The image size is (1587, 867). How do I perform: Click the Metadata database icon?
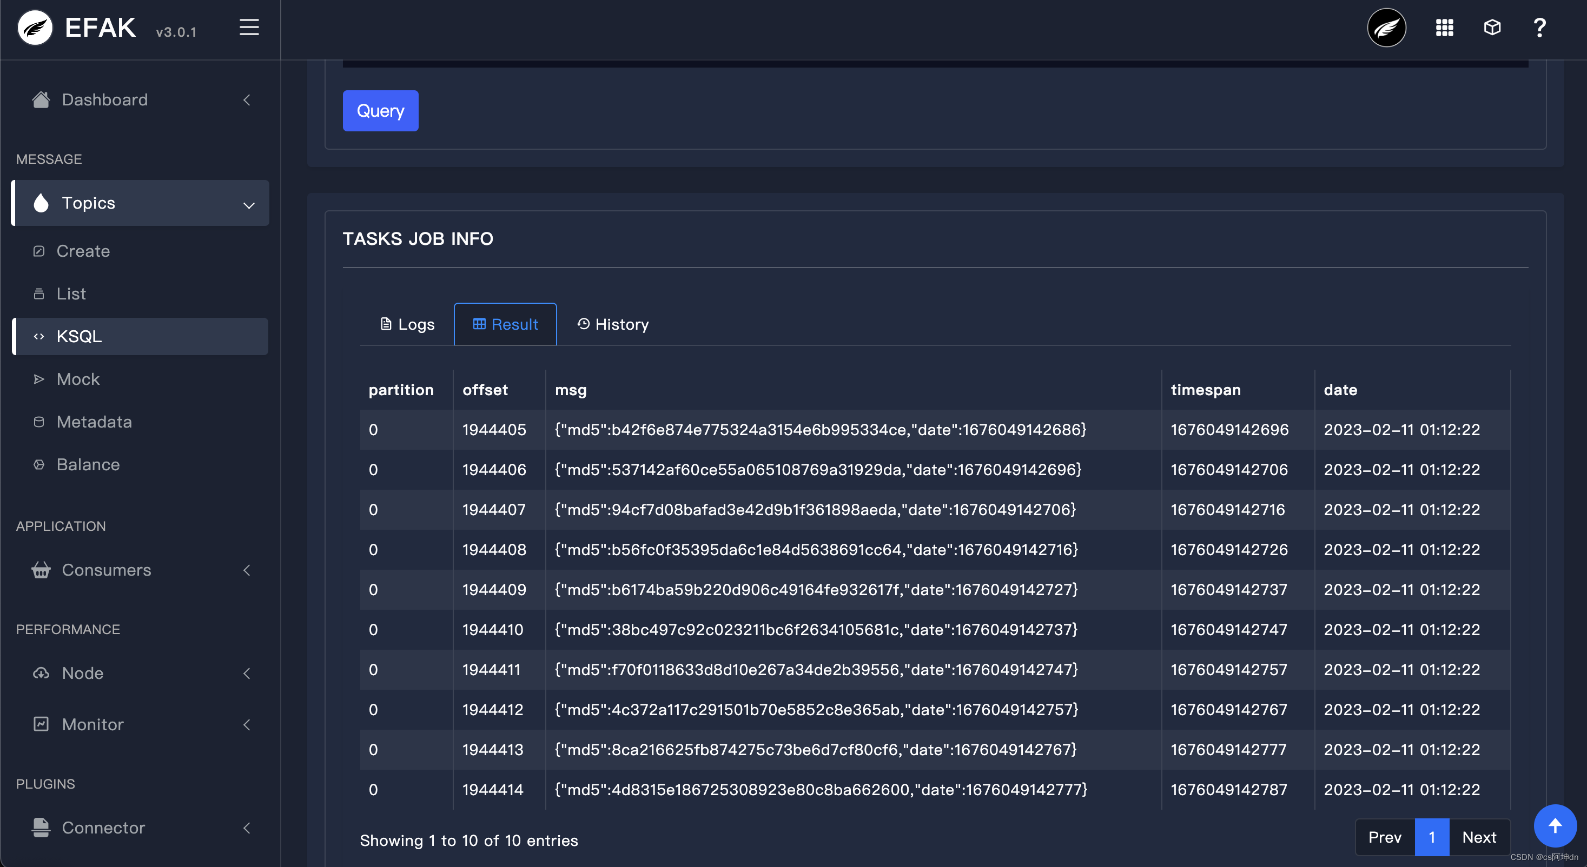tap(39, 422)
